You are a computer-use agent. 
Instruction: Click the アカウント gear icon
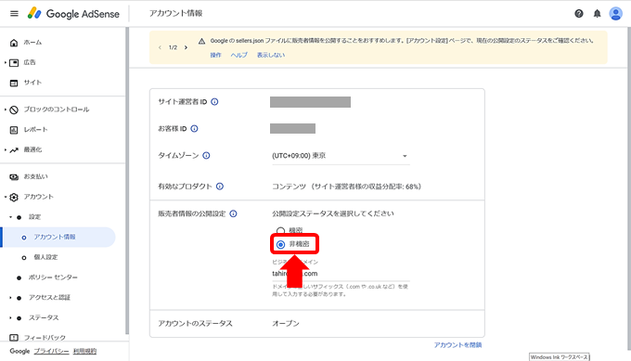[x=14, y=197]
